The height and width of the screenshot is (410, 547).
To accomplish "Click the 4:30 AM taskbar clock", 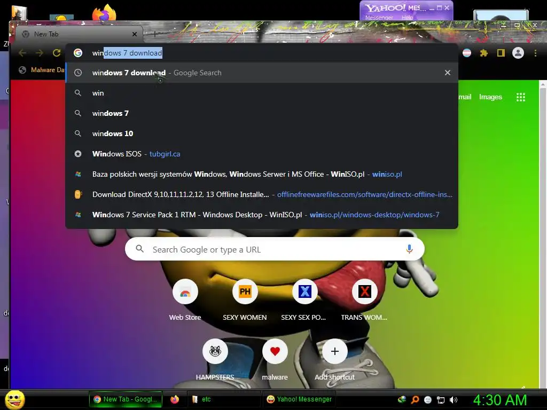I will [x=499, y=400].
